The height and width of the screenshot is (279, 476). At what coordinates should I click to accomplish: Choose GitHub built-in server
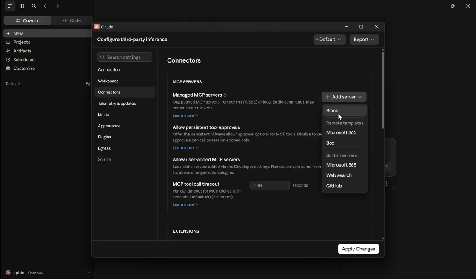coord(345,186)
